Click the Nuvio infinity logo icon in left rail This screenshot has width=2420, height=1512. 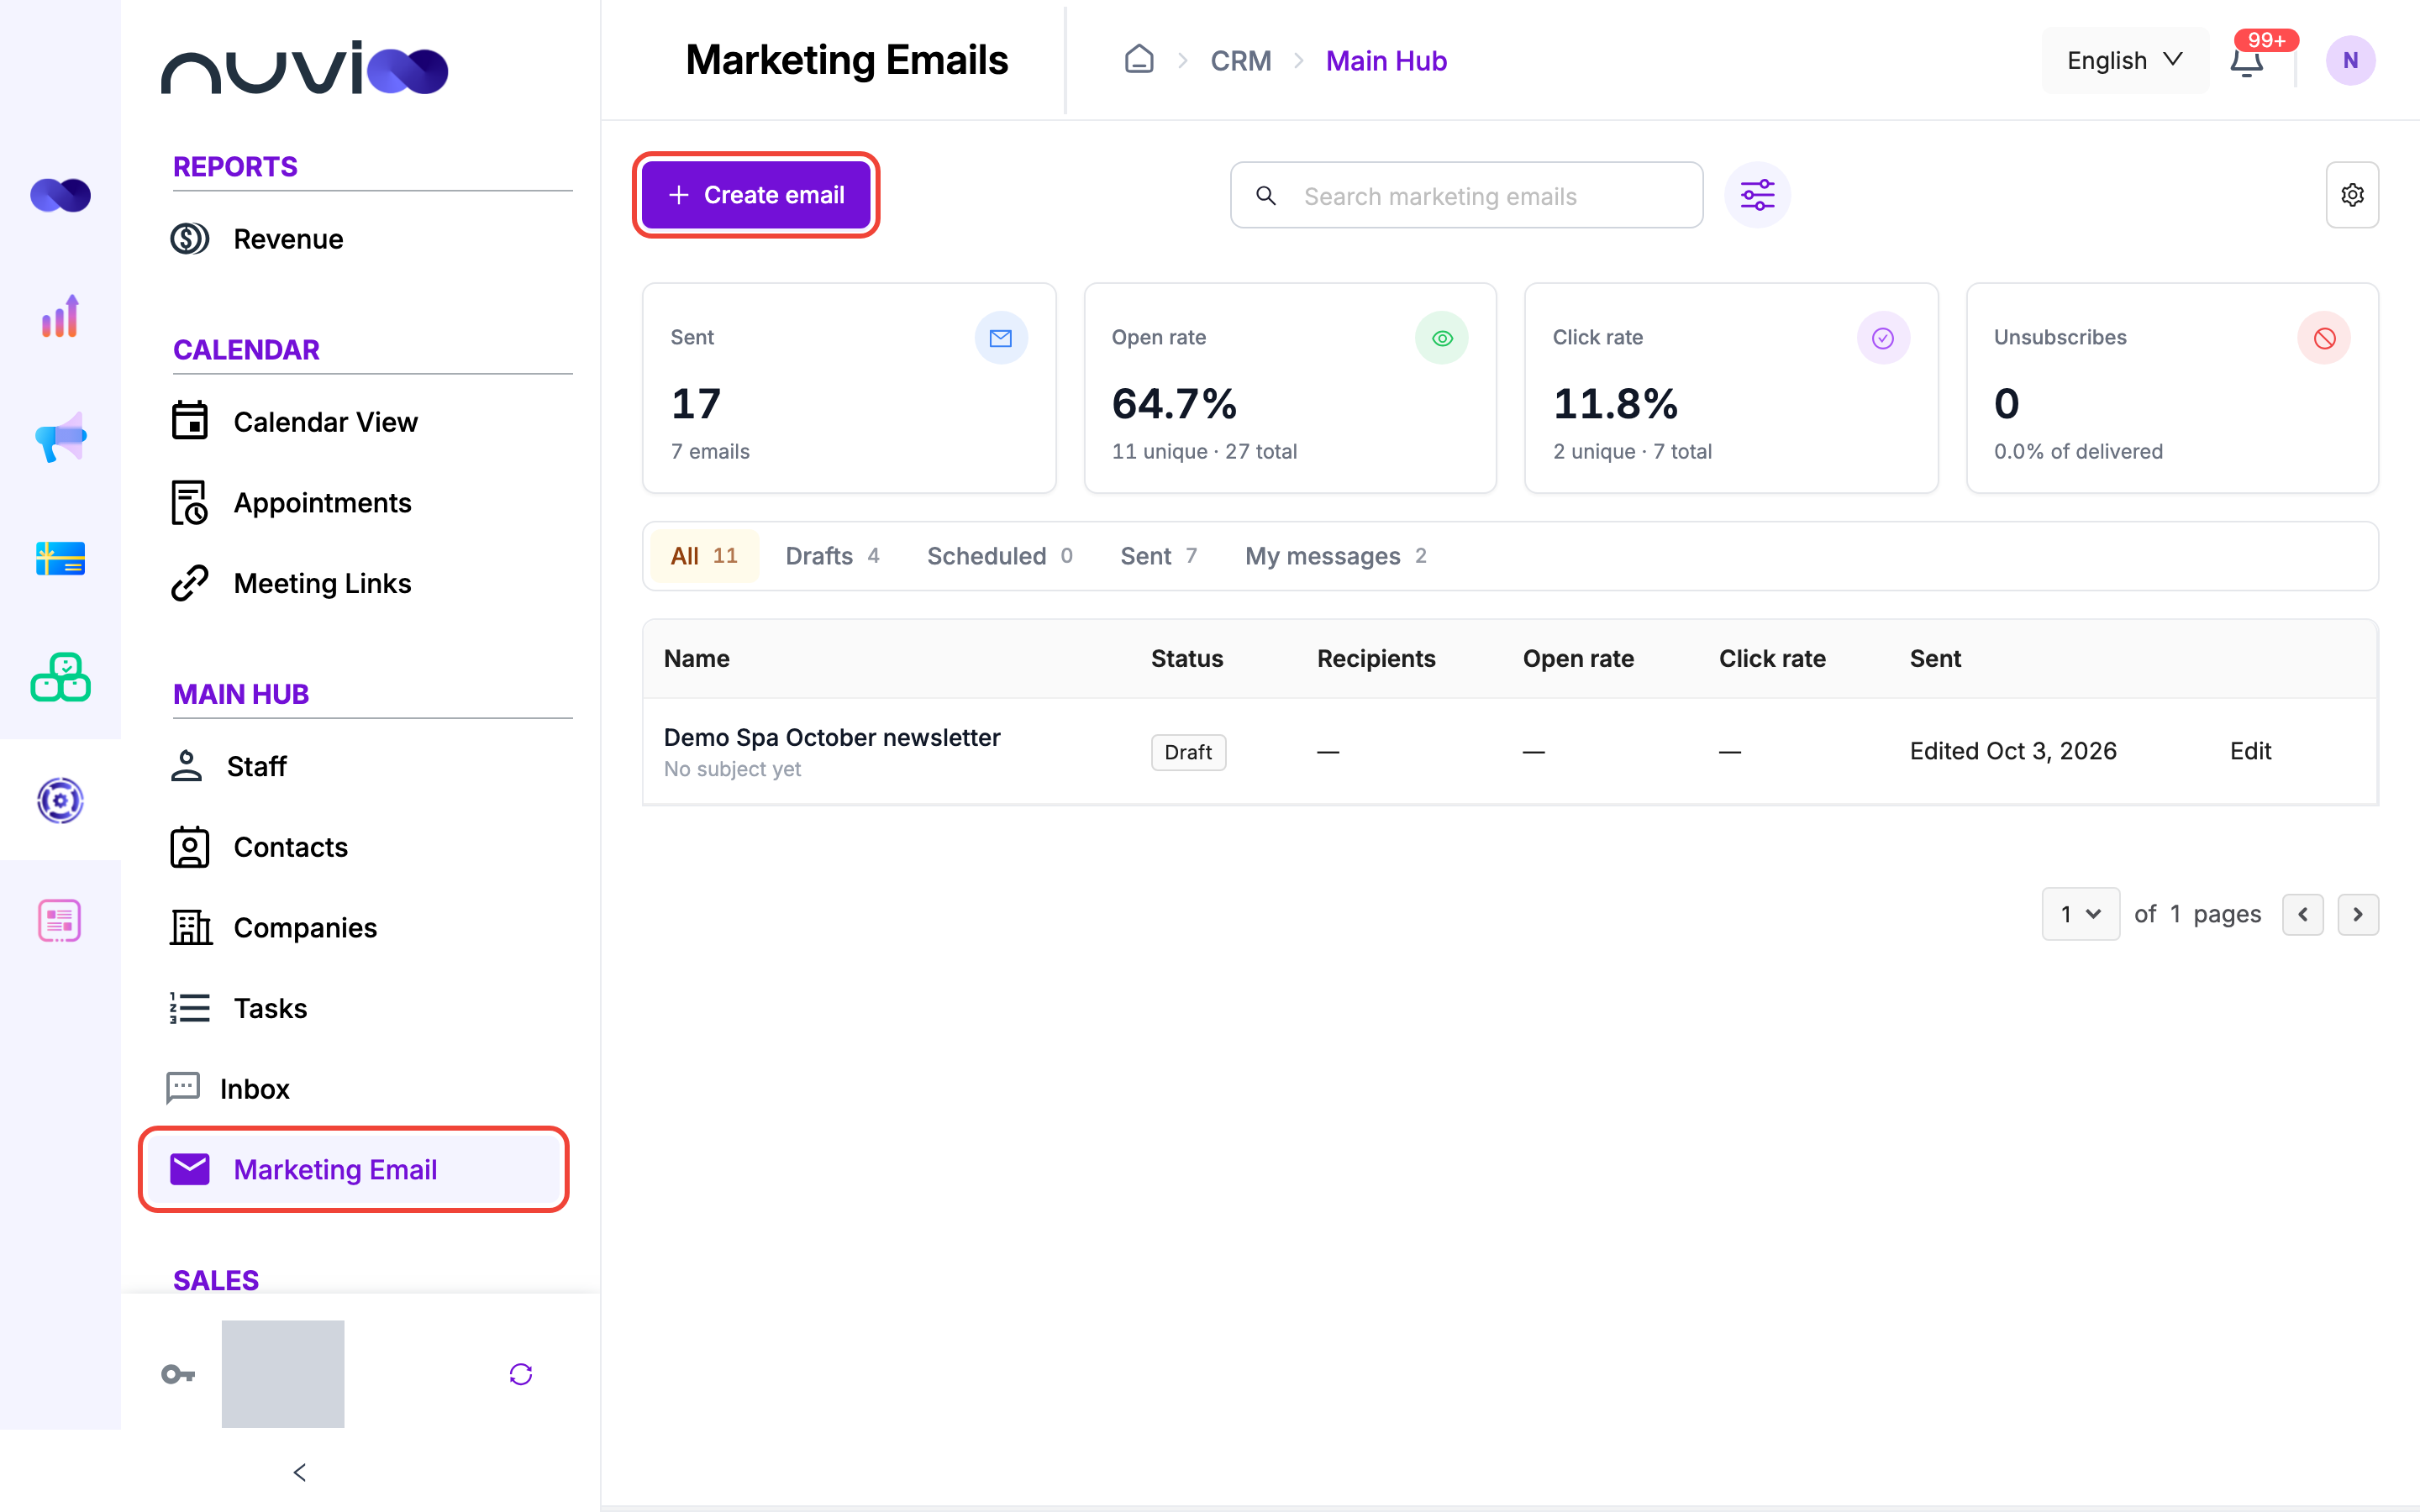click(60, 195)
